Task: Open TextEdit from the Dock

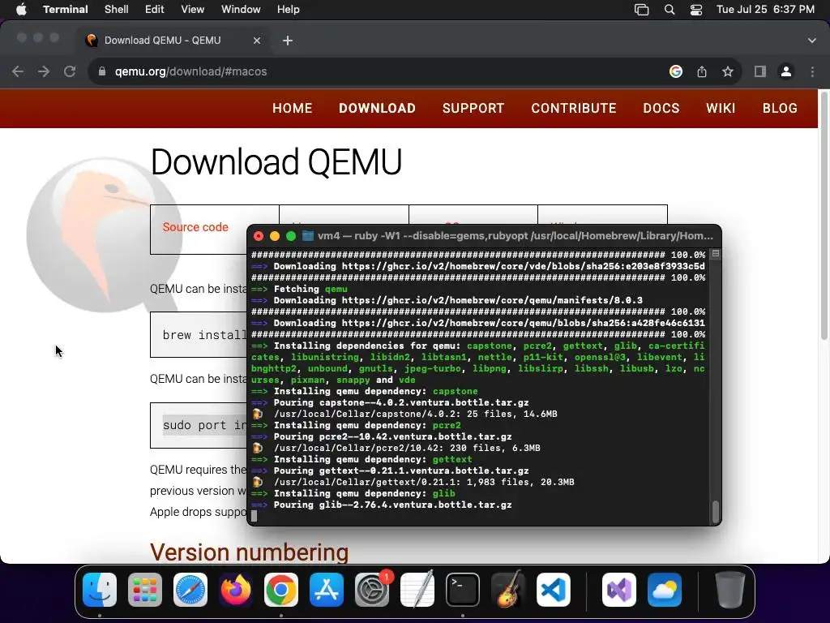Action: [417, 590]
